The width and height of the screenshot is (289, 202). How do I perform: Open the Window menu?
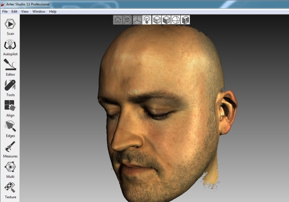(39, 11)
